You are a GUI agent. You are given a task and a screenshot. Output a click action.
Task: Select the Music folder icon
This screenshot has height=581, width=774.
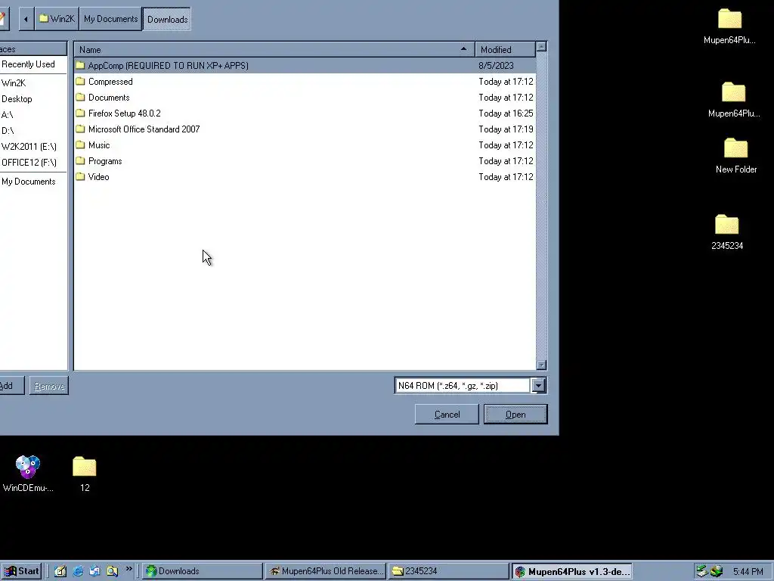coord(80,145)
